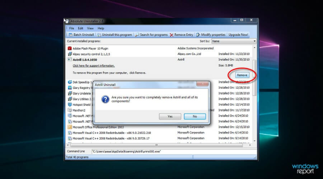Open the Help menu
Image resolution: width=323 pixels, height=179 pixels.
101,28
